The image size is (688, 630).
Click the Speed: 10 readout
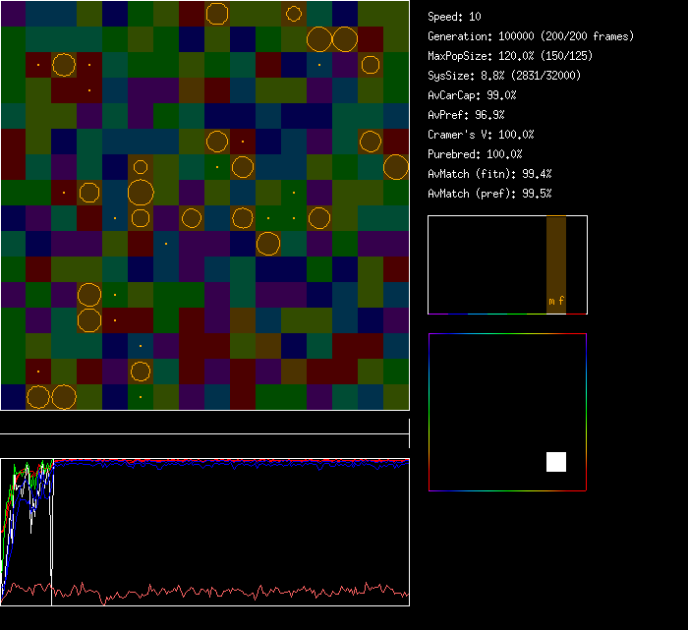[455, 17]
